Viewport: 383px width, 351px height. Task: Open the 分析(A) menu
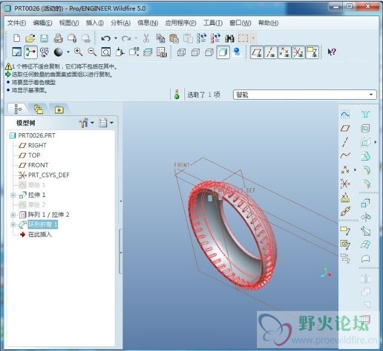121,23
